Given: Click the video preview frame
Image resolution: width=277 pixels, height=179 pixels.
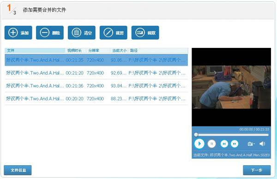Looking at the screenshot, I should click(231, 87).
